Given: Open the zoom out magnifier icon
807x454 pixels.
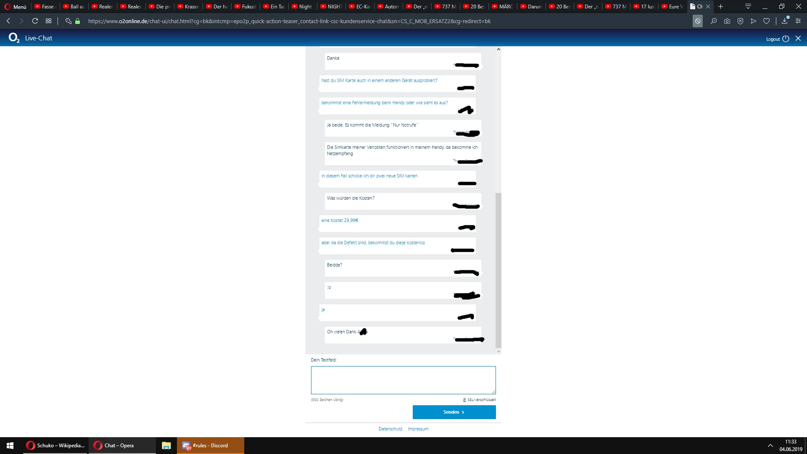Looking at the screenshot, I should [714, 21].
